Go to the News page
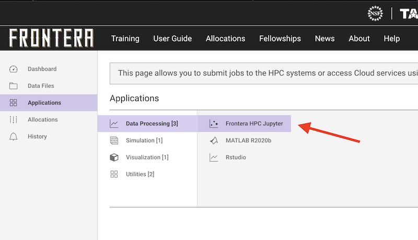The height and width of the screenshot is (240, 418). (324, 39)
